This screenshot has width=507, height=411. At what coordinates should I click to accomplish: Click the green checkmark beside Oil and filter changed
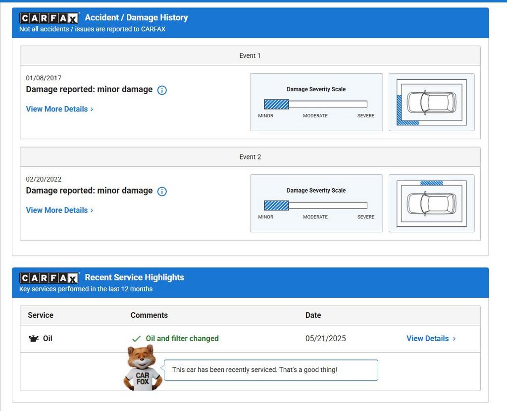click(x=136, y=339)
